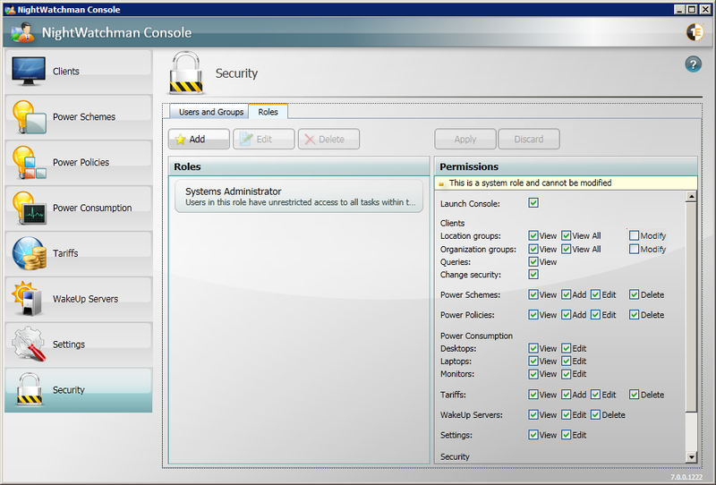The image size is (716, 485).
Task: Select the Power Consumption icon
Action: (x=29, y=208)
